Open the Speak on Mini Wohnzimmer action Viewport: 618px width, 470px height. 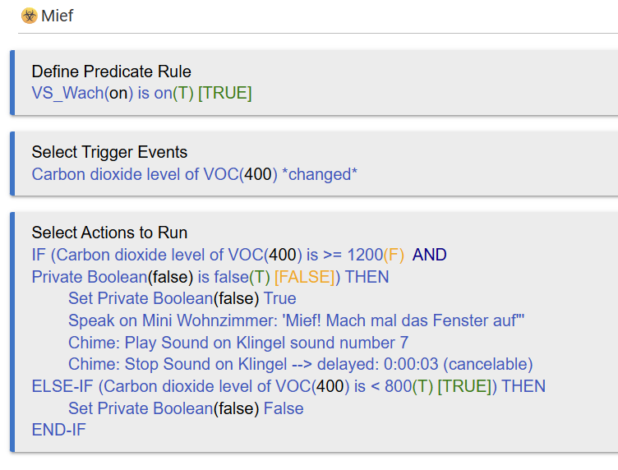[x=296, y=320]
